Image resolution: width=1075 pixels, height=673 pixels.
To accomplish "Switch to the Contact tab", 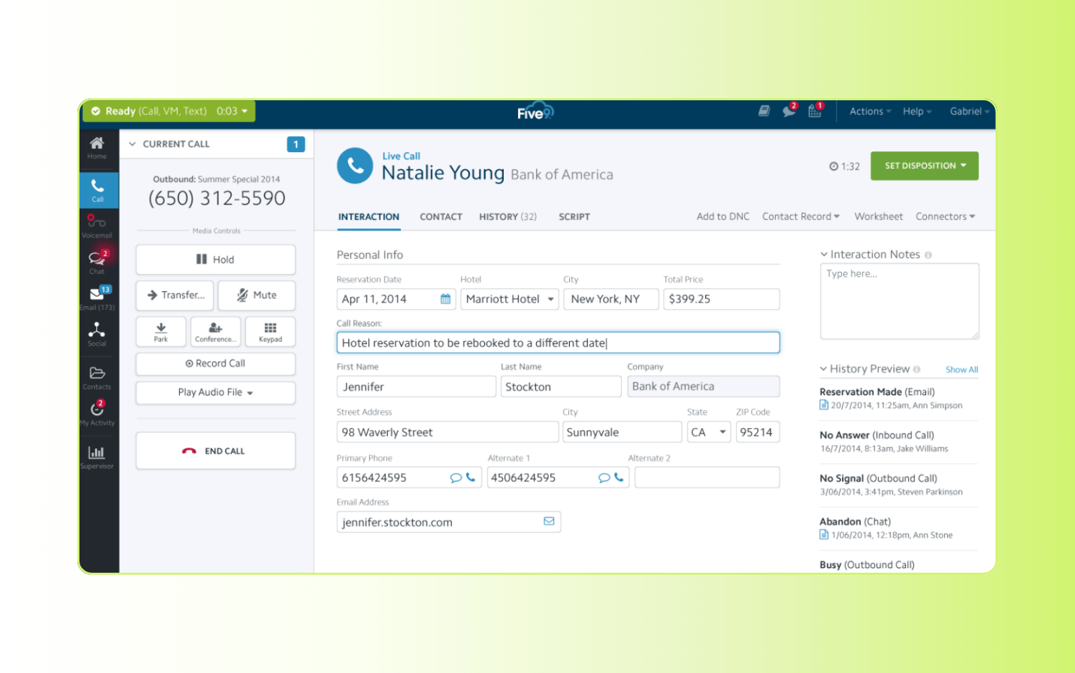I will [x=441, y=217].
